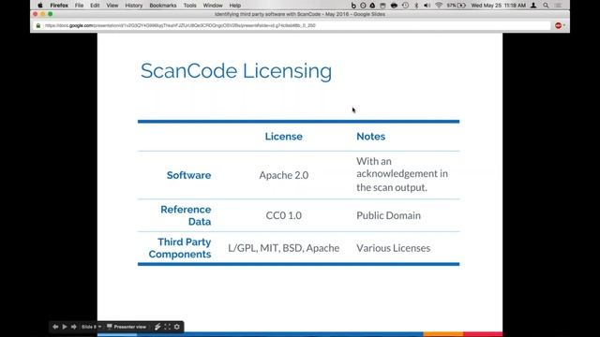The height and width of the screenshot is (337, 600).
Task: Click the battery status indicator
Action: pos(457,6)
